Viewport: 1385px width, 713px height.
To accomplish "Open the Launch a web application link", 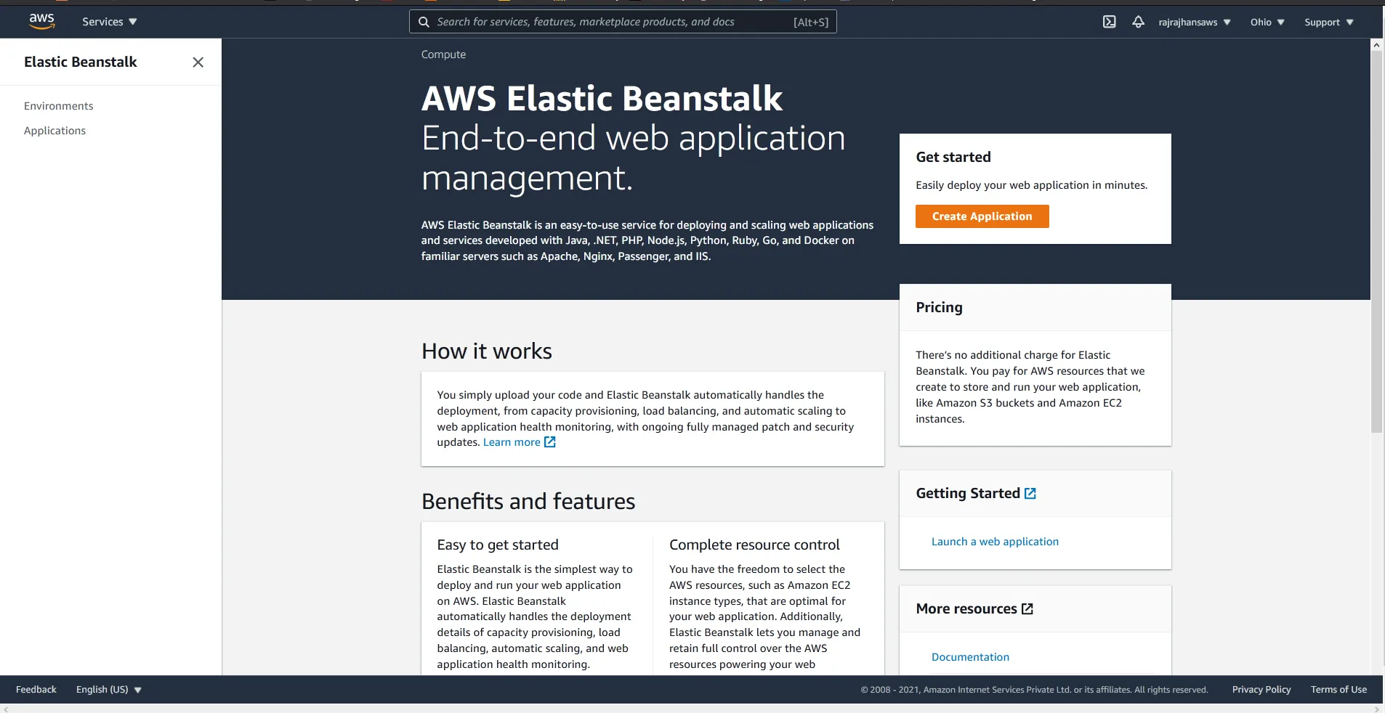I will (x=995, y=541).
